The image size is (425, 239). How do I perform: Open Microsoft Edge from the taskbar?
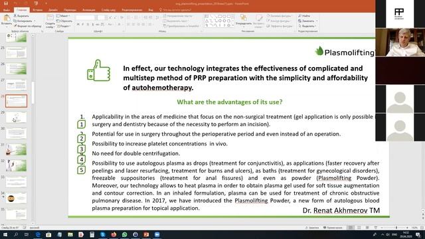pos(38,234)
